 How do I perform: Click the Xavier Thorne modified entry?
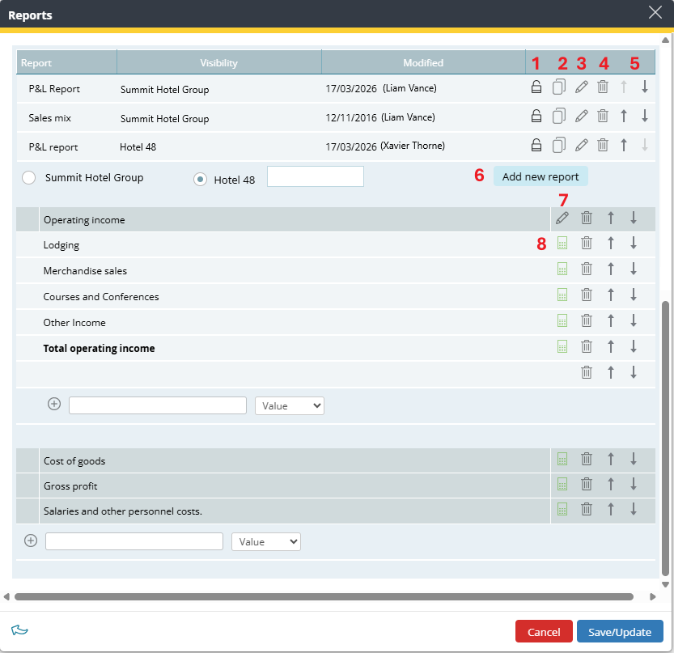(385, 146)
